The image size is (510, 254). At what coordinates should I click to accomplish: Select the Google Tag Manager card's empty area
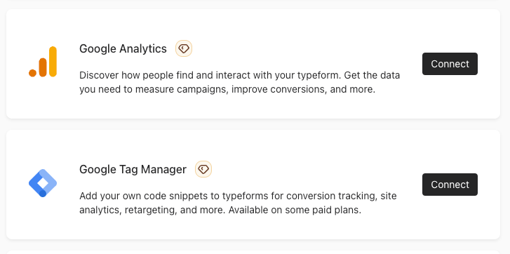[293, 147]
